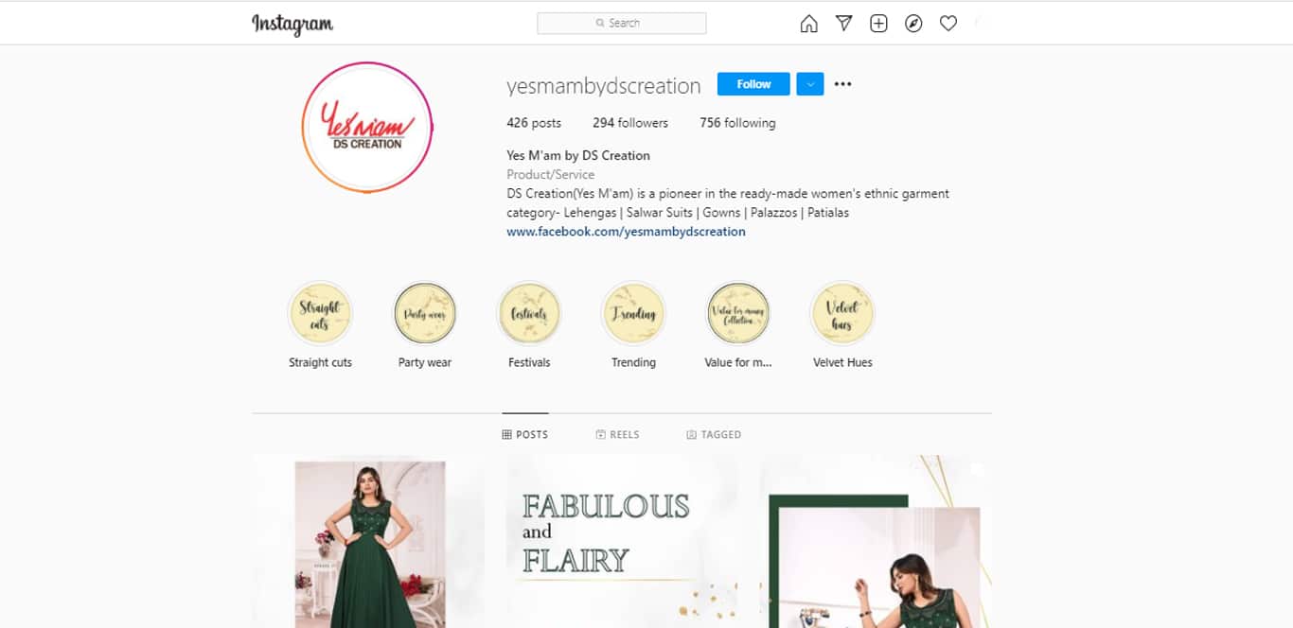This screenshot has width=1293, height=628.
Task: Click inside the Search field
Action: click(x=621, y=23)
